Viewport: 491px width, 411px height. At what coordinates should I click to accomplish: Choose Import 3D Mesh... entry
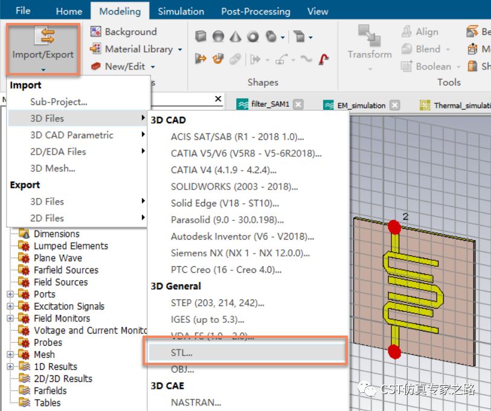pyautogui.click(x=77, y=168)
